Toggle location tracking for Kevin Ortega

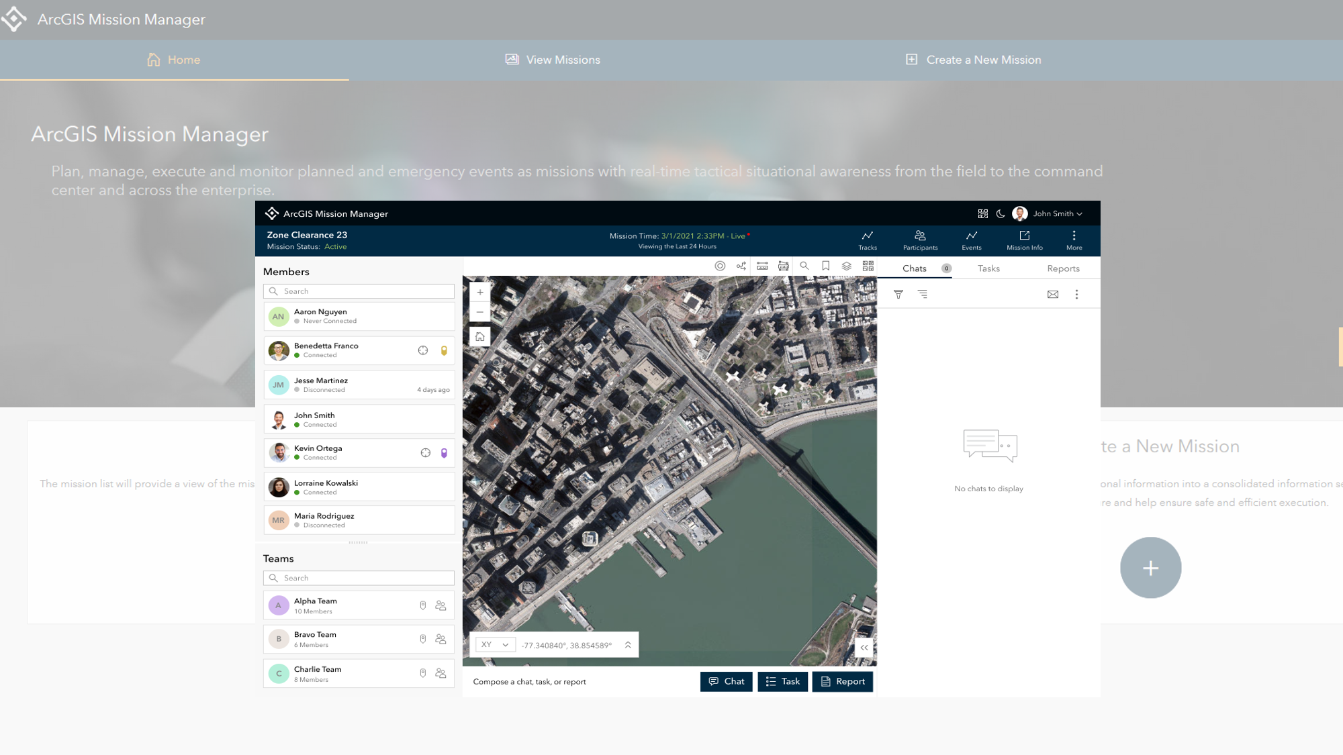426,452
